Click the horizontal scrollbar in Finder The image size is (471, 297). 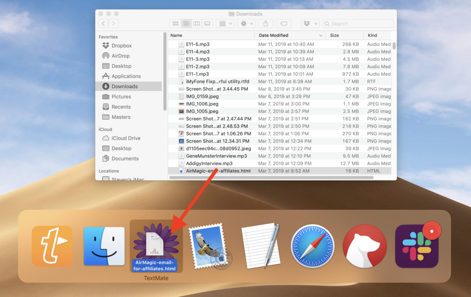point(271,177)
